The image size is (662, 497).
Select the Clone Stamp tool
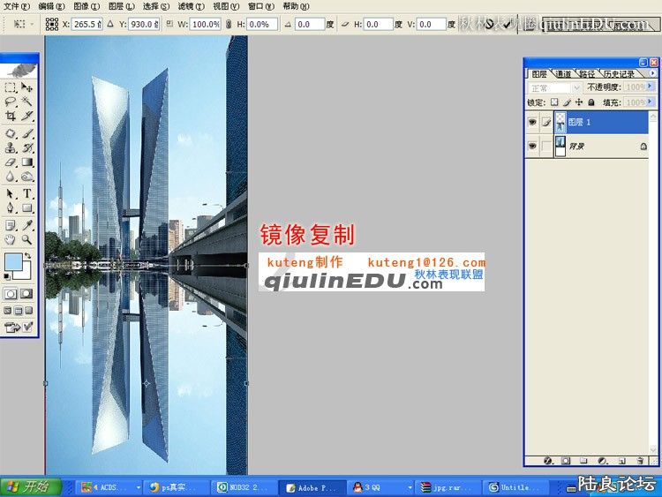[11, 147]
